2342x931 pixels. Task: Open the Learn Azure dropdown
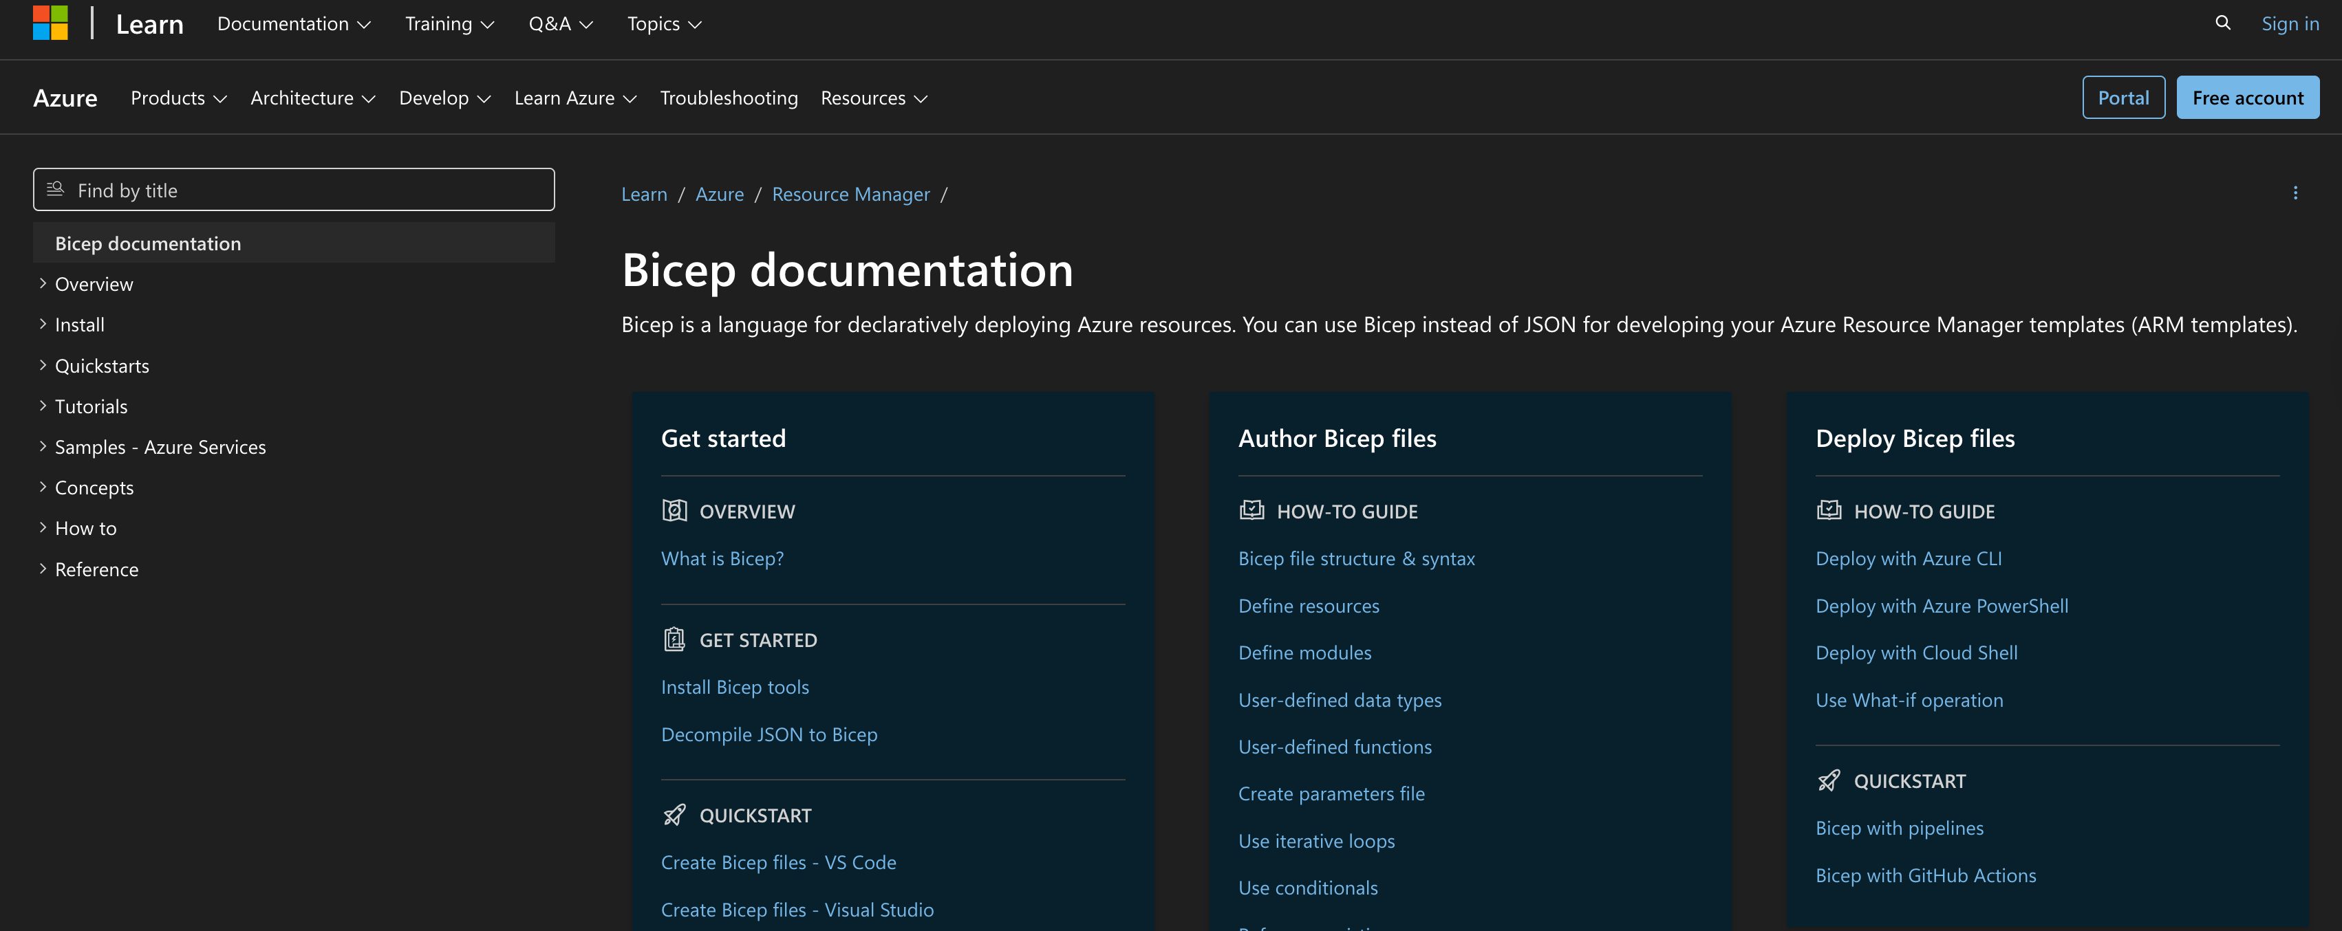click(x=574, y=98)
